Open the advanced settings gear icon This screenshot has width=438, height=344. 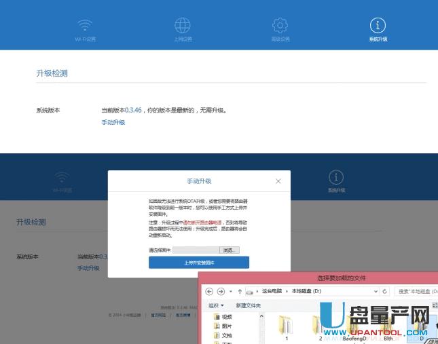[x=280, y=26]
